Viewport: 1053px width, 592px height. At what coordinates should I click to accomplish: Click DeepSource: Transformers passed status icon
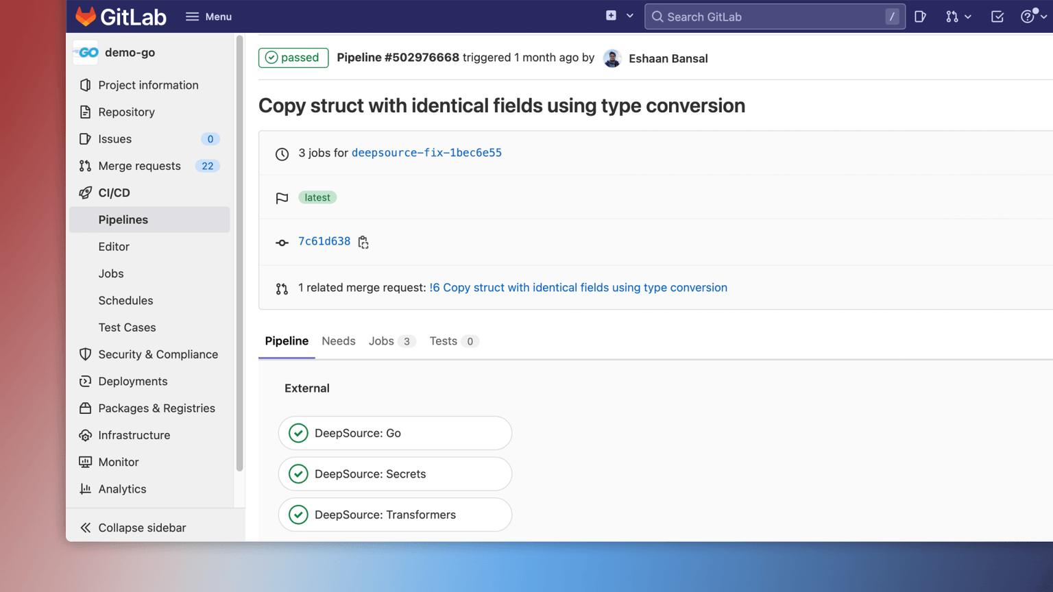[298, 515]
